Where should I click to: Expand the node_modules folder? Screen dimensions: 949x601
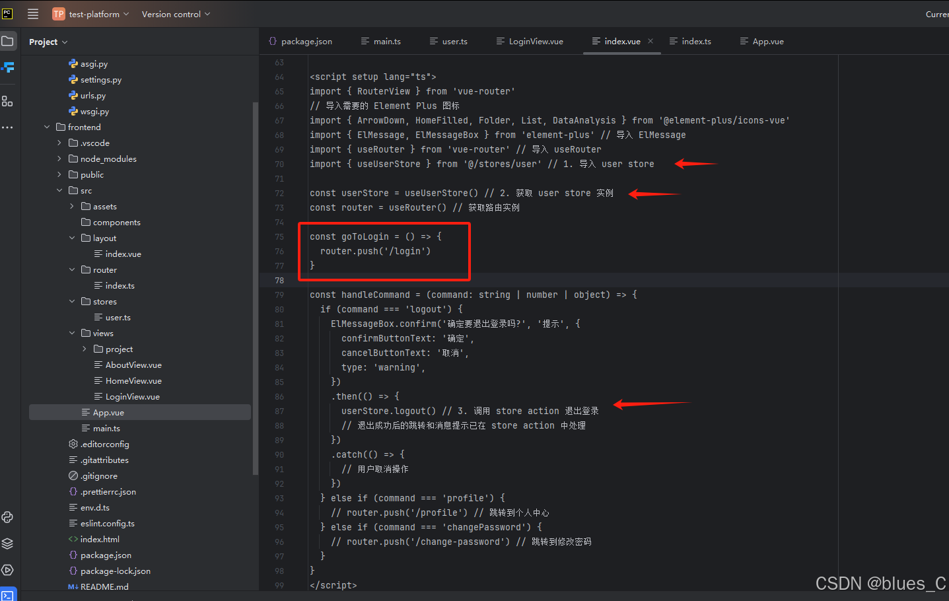pos(59,159)
